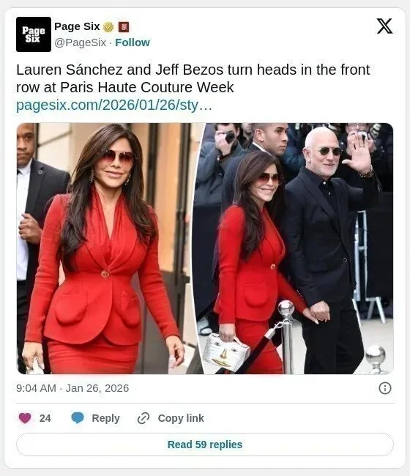Click the Reply text label

click(x=105, y=418)
